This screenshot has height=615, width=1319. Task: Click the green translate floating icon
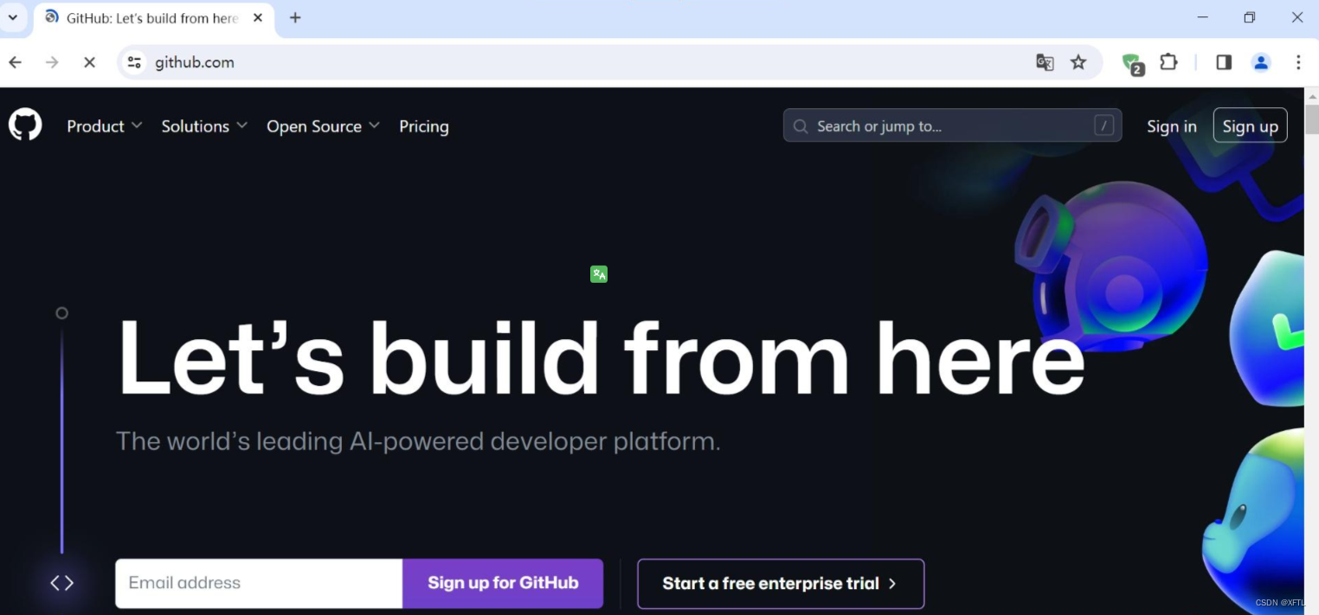click(599, 274)
